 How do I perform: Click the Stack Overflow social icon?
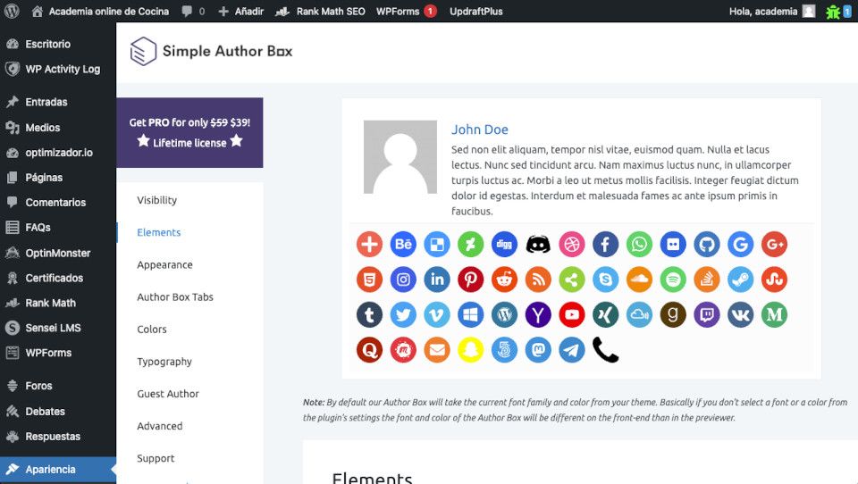pyautogui.click(x=706, y=280)
